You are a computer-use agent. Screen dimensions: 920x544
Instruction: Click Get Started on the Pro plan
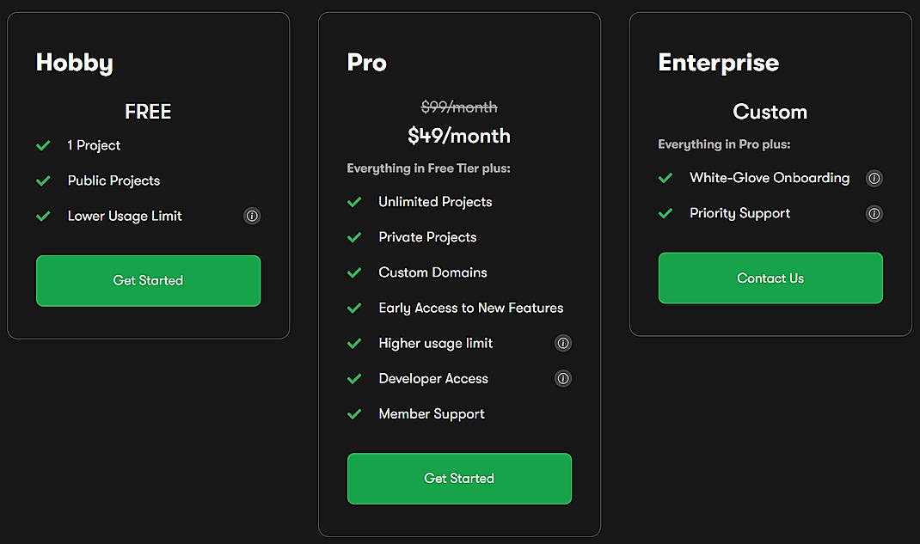(x=459, y=479)
